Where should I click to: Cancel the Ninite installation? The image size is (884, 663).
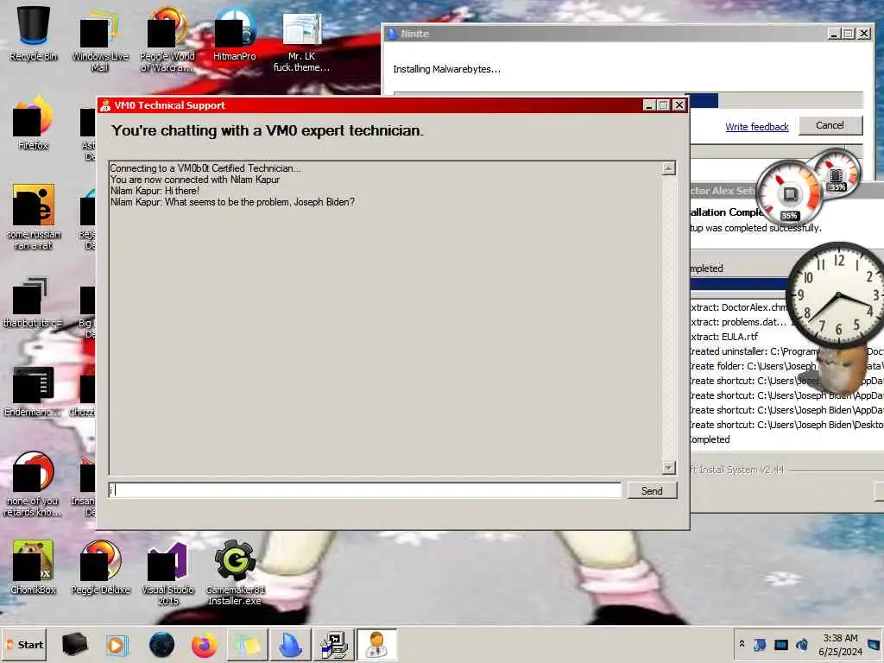pyautogui.click(x=830, y=125)
